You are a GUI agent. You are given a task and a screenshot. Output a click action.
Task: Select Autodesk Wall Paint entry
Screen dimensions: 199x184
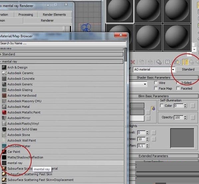(62, 140)
